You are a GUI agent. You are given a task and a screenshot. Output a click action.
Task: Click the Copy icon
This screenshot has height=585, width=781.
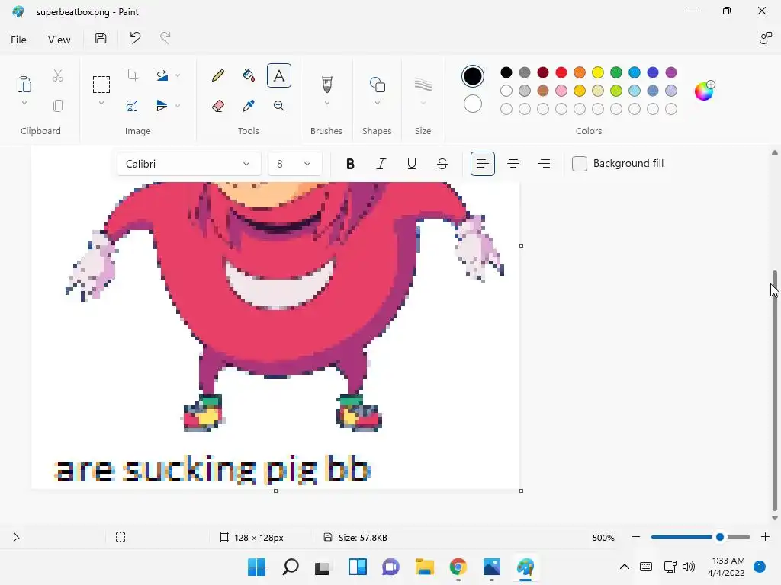coord(58,106)
